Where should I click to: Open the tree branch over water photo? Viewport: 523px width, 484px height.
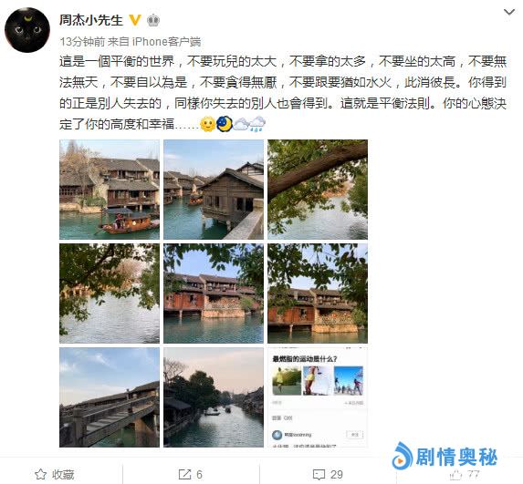[318, 190]
